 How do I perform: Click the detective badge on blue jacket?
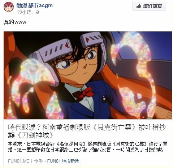104,99
